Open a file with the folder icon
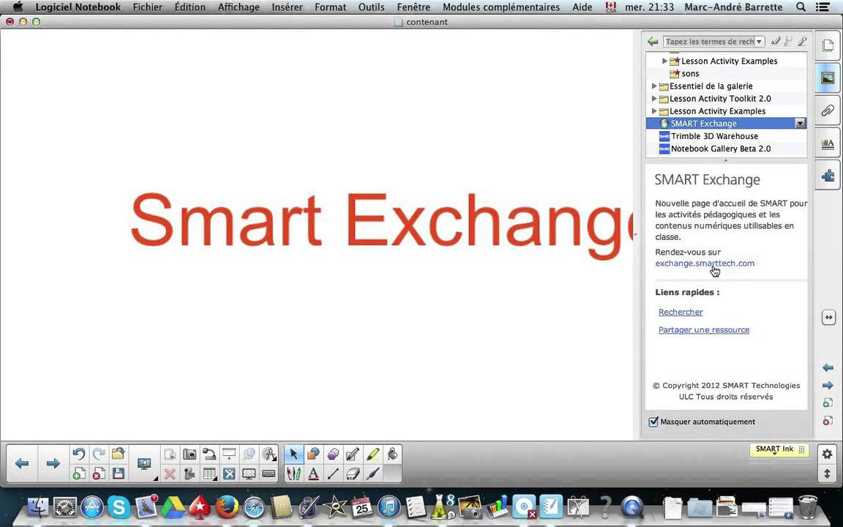This screenshot has width=843, height=527. pyautogui.click(x=119, y=454)
